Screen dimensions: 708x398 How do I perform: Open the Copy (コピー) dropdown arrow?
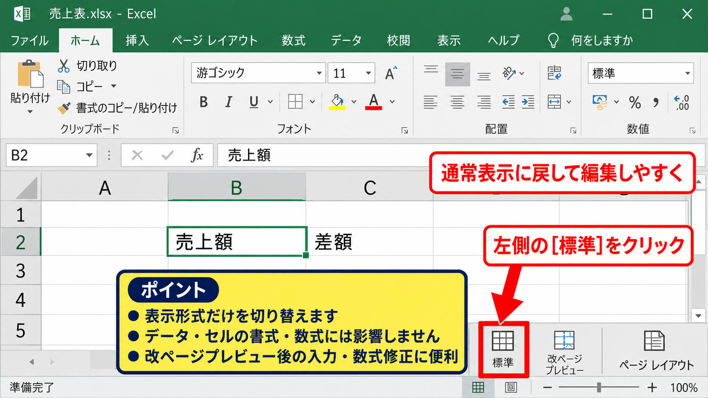113,86
